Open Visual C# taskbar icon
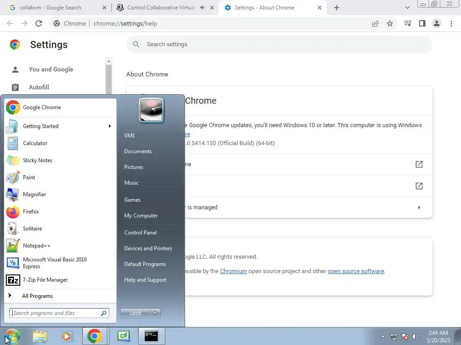This screenshot has height=345, width=461. [124, 336]
